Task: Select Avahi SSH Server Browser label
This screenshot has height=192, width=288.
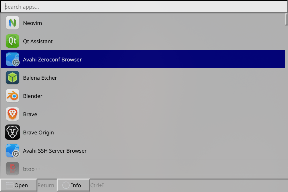Action: click(55, 151)
